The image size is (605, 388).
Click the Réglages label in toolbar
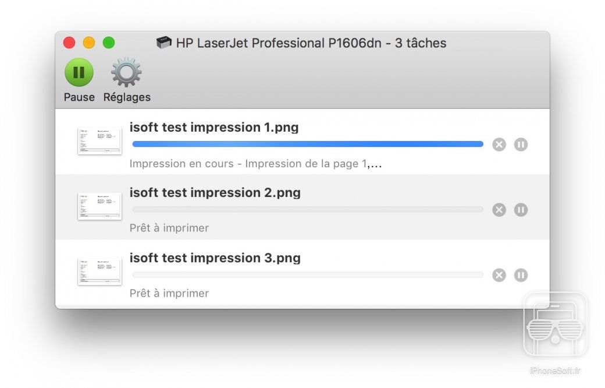pyautogui.click(x=127, y=97)
